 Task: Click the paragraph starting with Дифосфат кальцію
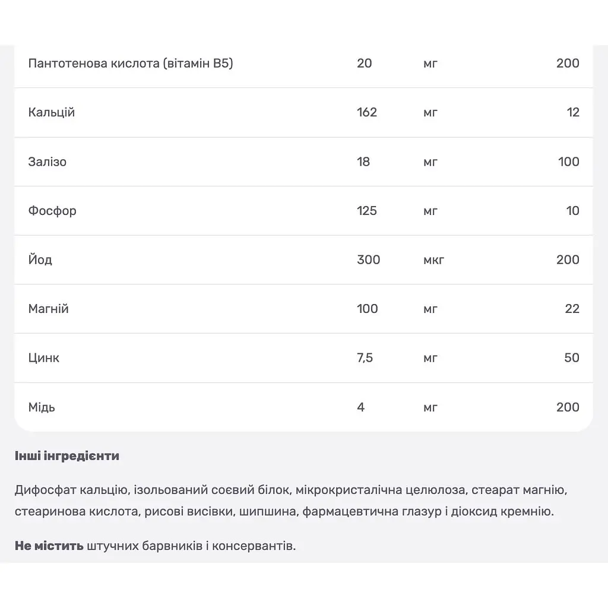pos(291,501)
